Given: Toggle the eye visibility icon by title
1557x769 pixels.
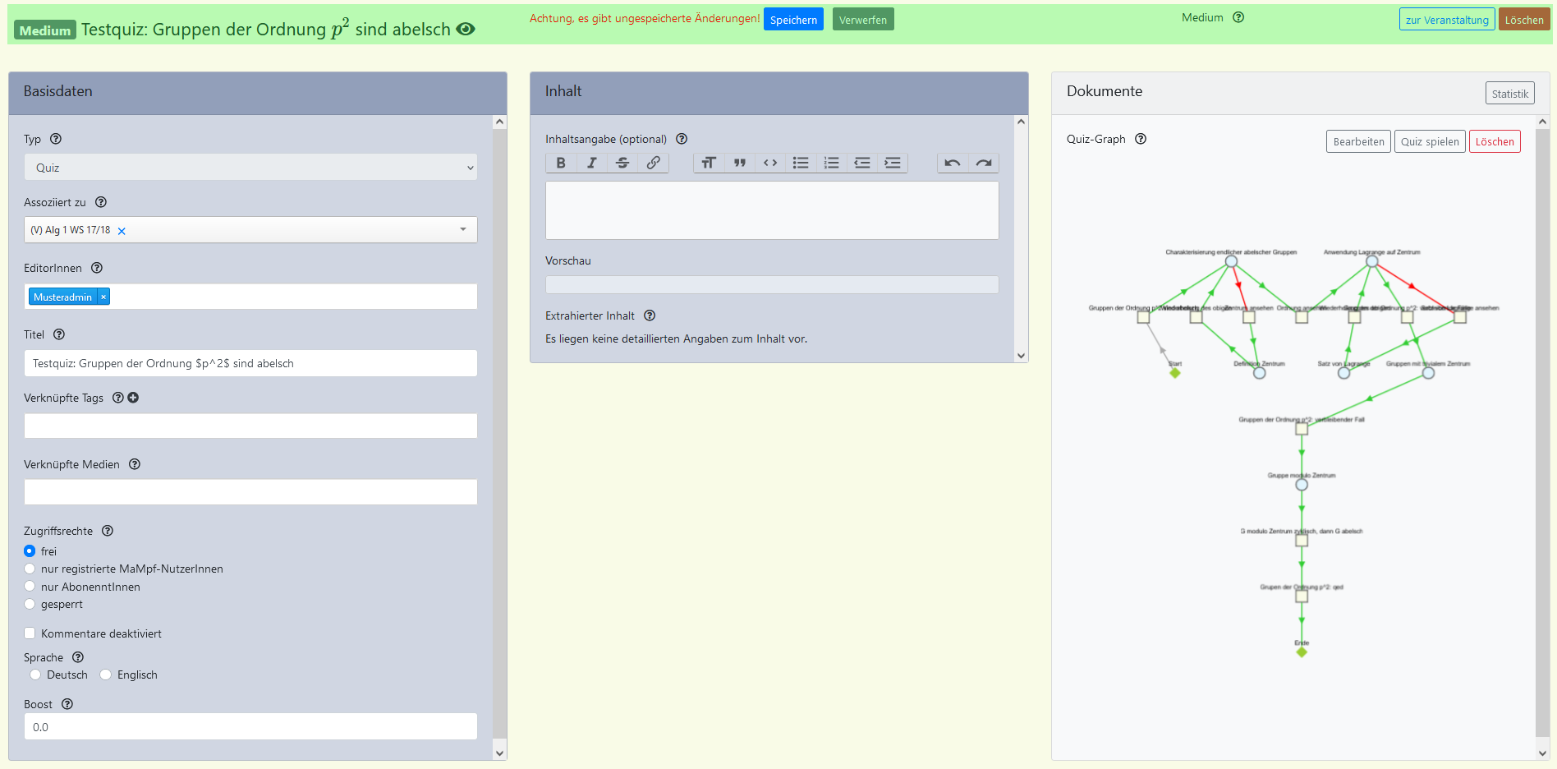Looking at the screenshot, I should tap(466, 29).
